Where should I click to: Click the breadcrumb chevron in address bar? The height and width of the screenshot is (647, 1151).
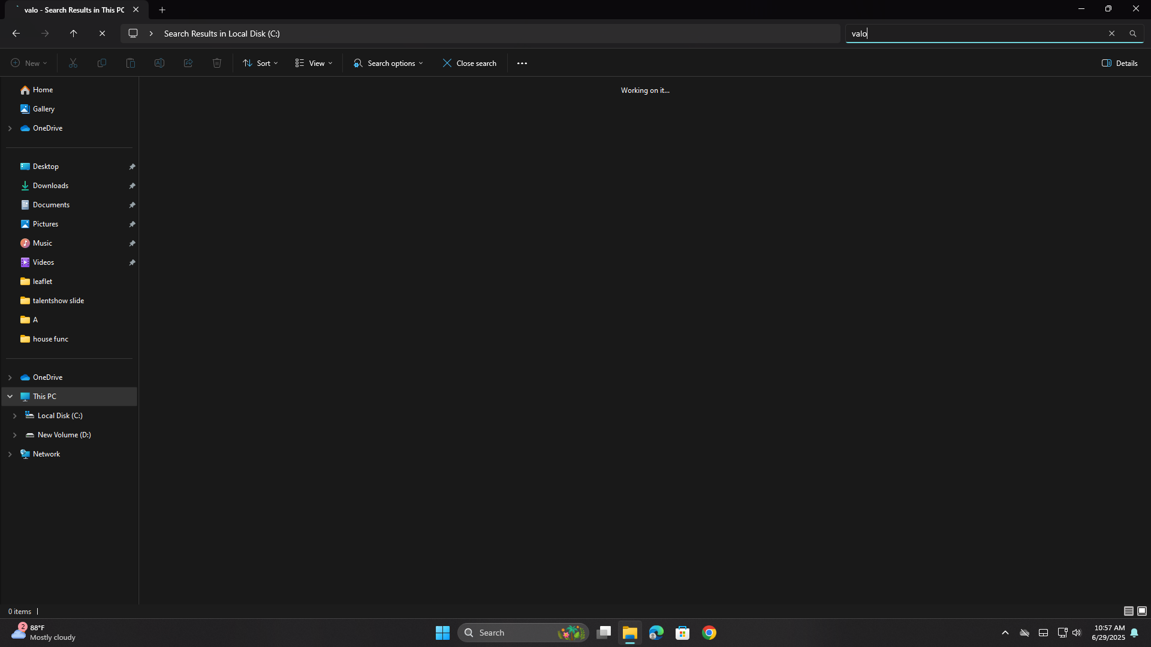pyautogui.click(x=151, y=34)
